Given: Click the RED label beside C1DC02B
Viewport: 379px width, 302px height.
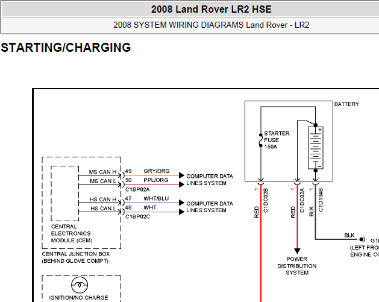Looking at the screenshot, I should click(x=257, y=212).
